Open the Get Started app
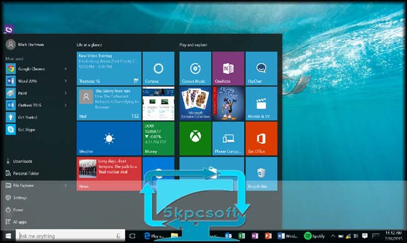 (36, 117)
